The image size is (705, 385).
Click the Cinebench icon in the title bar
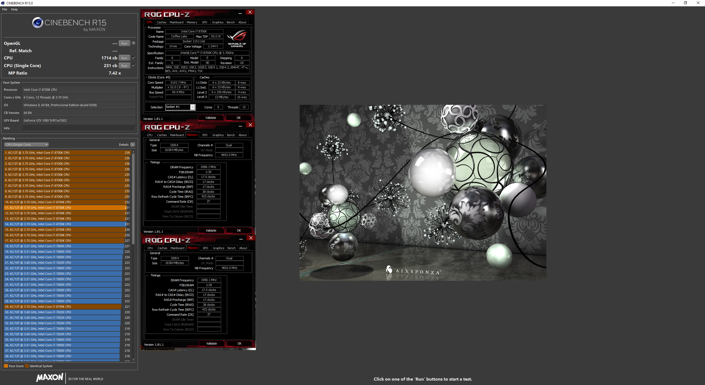pos(3,3)
